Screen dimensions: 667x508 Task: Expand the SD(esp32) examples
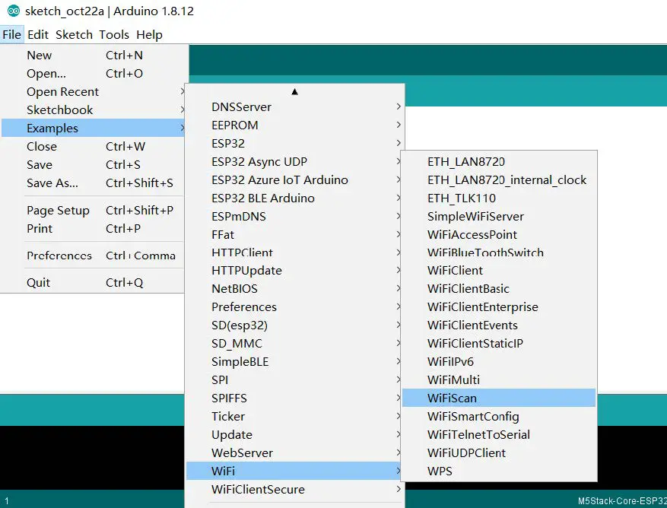[295, 325]
